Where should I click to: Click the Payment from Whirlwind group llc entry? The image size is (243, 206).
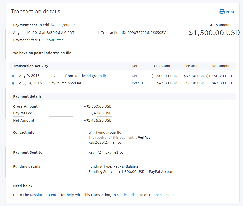78,76
